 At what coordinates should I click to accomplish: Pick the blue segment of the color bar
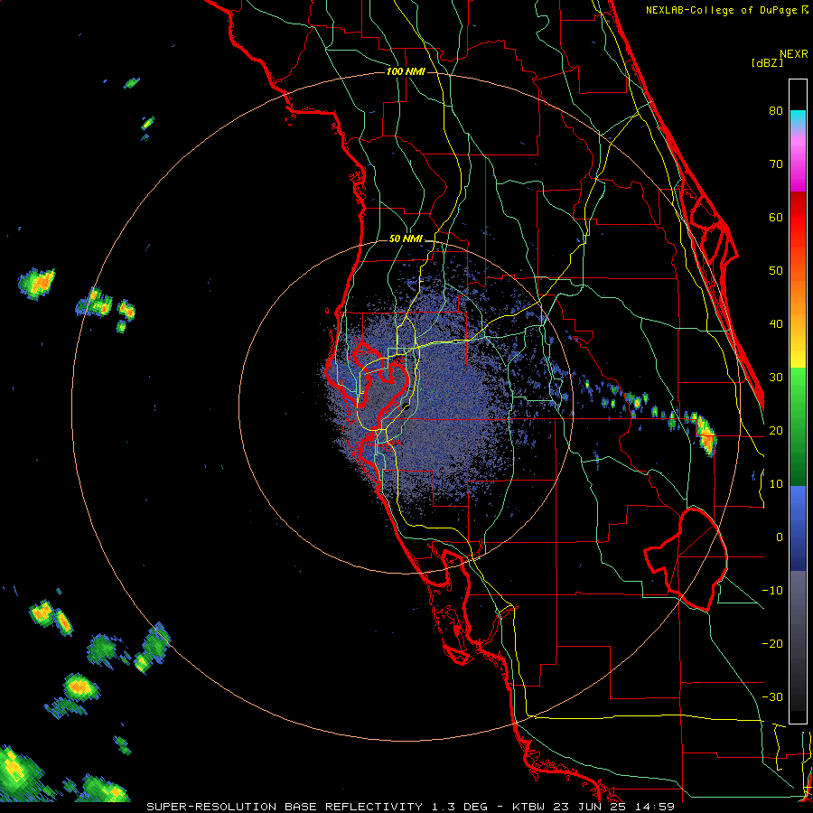[x=798, y=528]
